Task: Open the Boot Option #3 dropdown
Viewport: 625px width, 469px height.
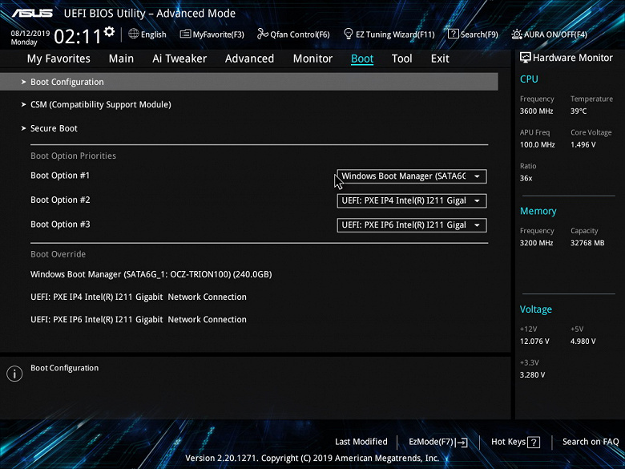Action: coord(412,225)
